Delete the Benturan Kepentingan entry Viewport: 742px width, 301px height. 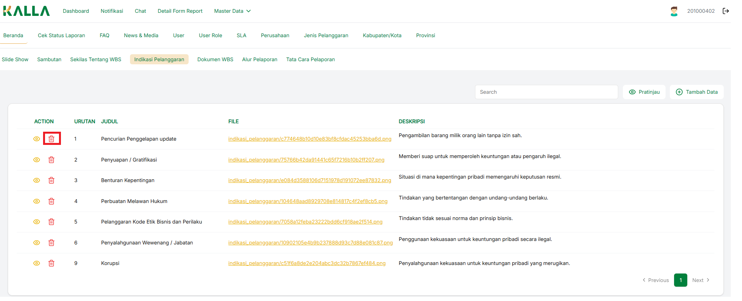51,180
